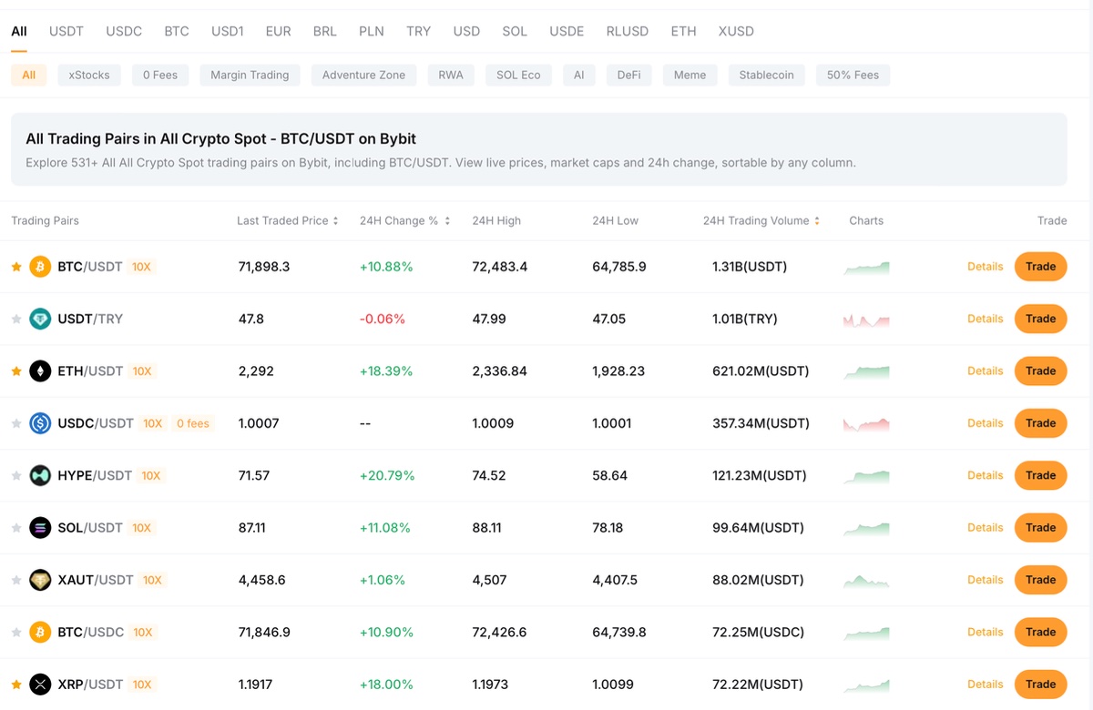
Task: Open the XAUT/USDT mini price chart
Action: click(866, 581)
